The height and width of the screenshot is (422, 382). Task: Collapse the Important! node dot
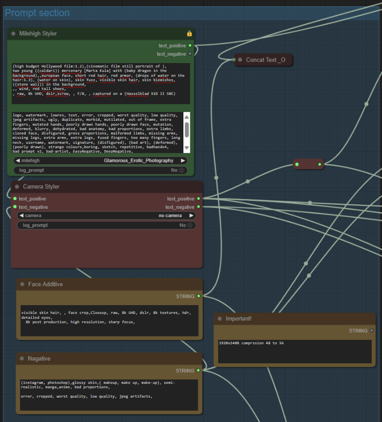tap(220, 319)
